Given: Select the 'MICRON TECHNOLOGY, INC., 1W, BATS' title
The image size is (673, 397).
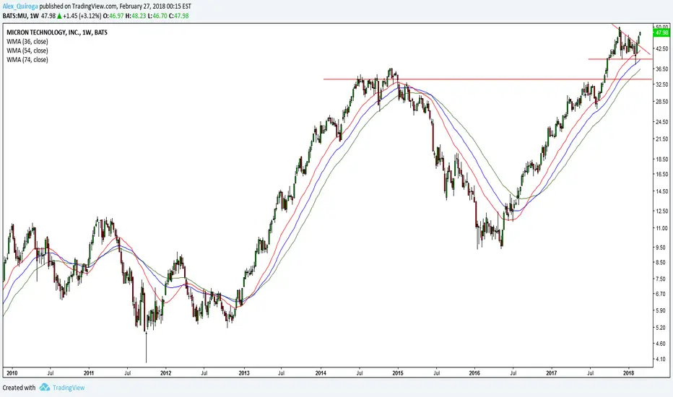Looking at the screenshot, I should [x=57, y=32].
